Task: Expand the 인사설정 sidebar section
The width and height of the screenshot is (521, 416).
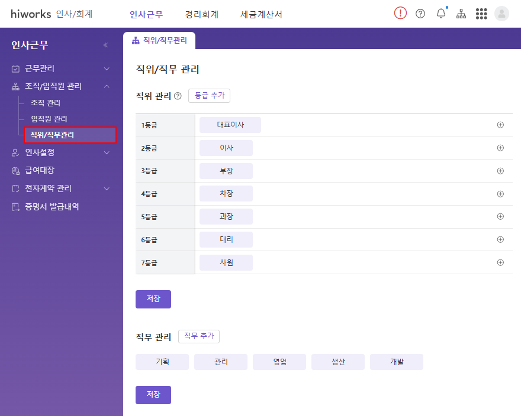Action: (x=107, y=152)
